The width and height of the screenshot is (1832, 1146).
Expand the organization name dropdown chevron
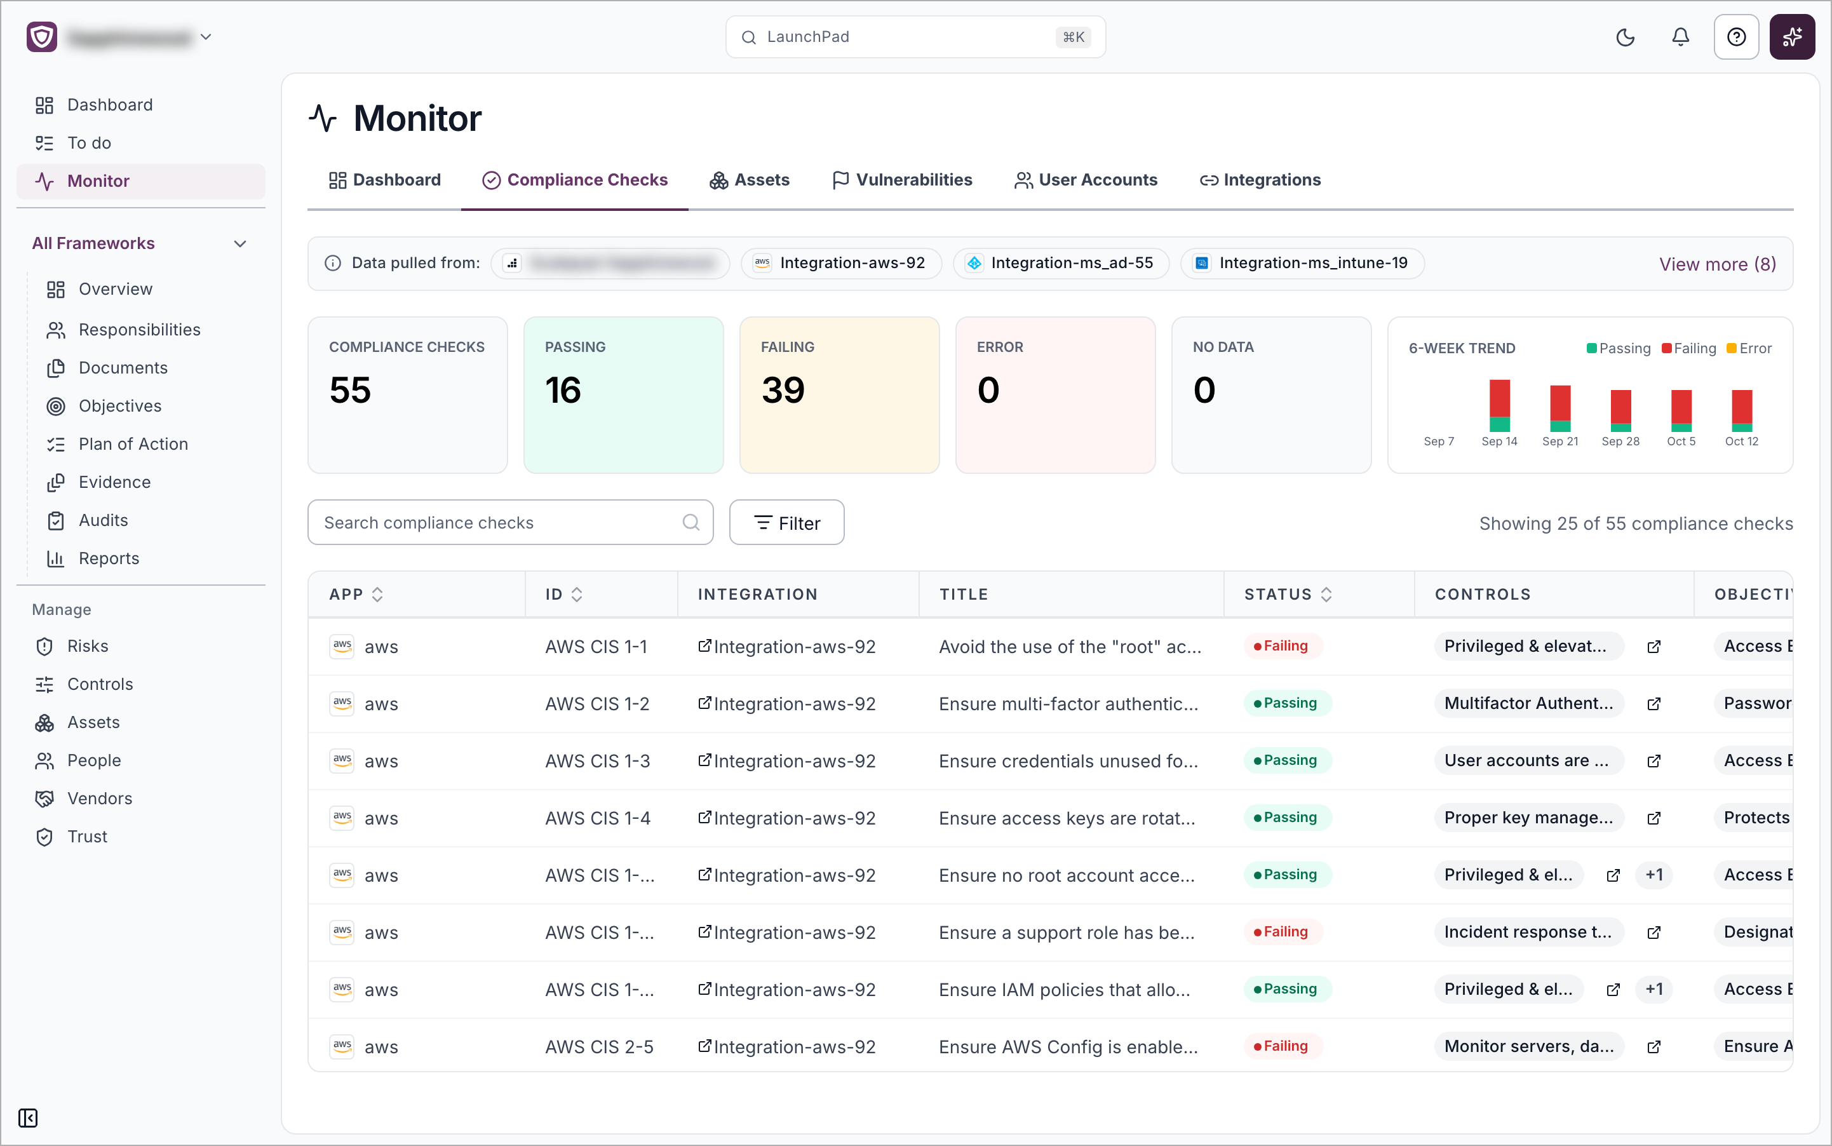tap(205, 37)
